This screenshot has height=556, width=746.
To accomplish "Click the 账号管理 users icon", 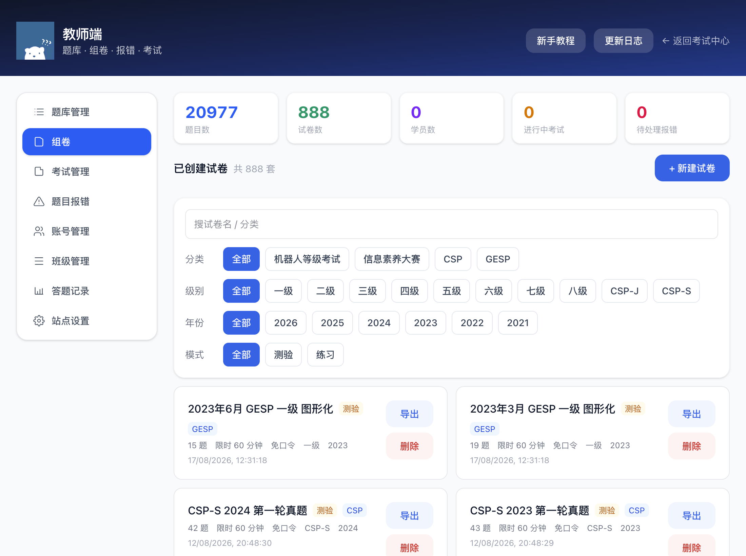I will 39,231.
